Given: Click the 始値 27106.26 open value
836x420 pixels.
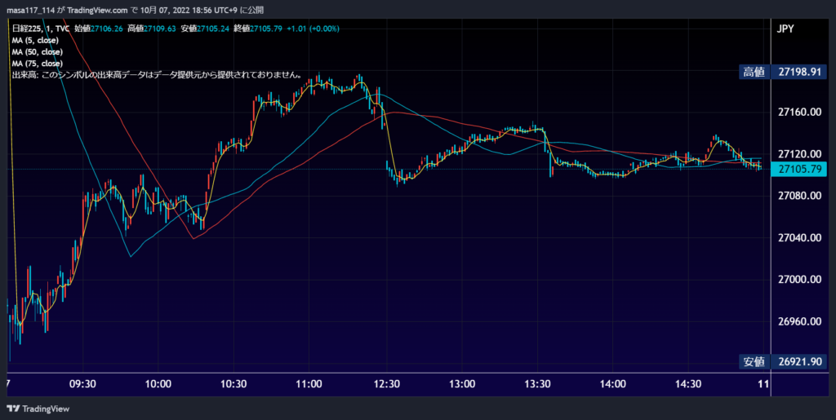Looking at the screenshot, I should click(x=98, y=29).
